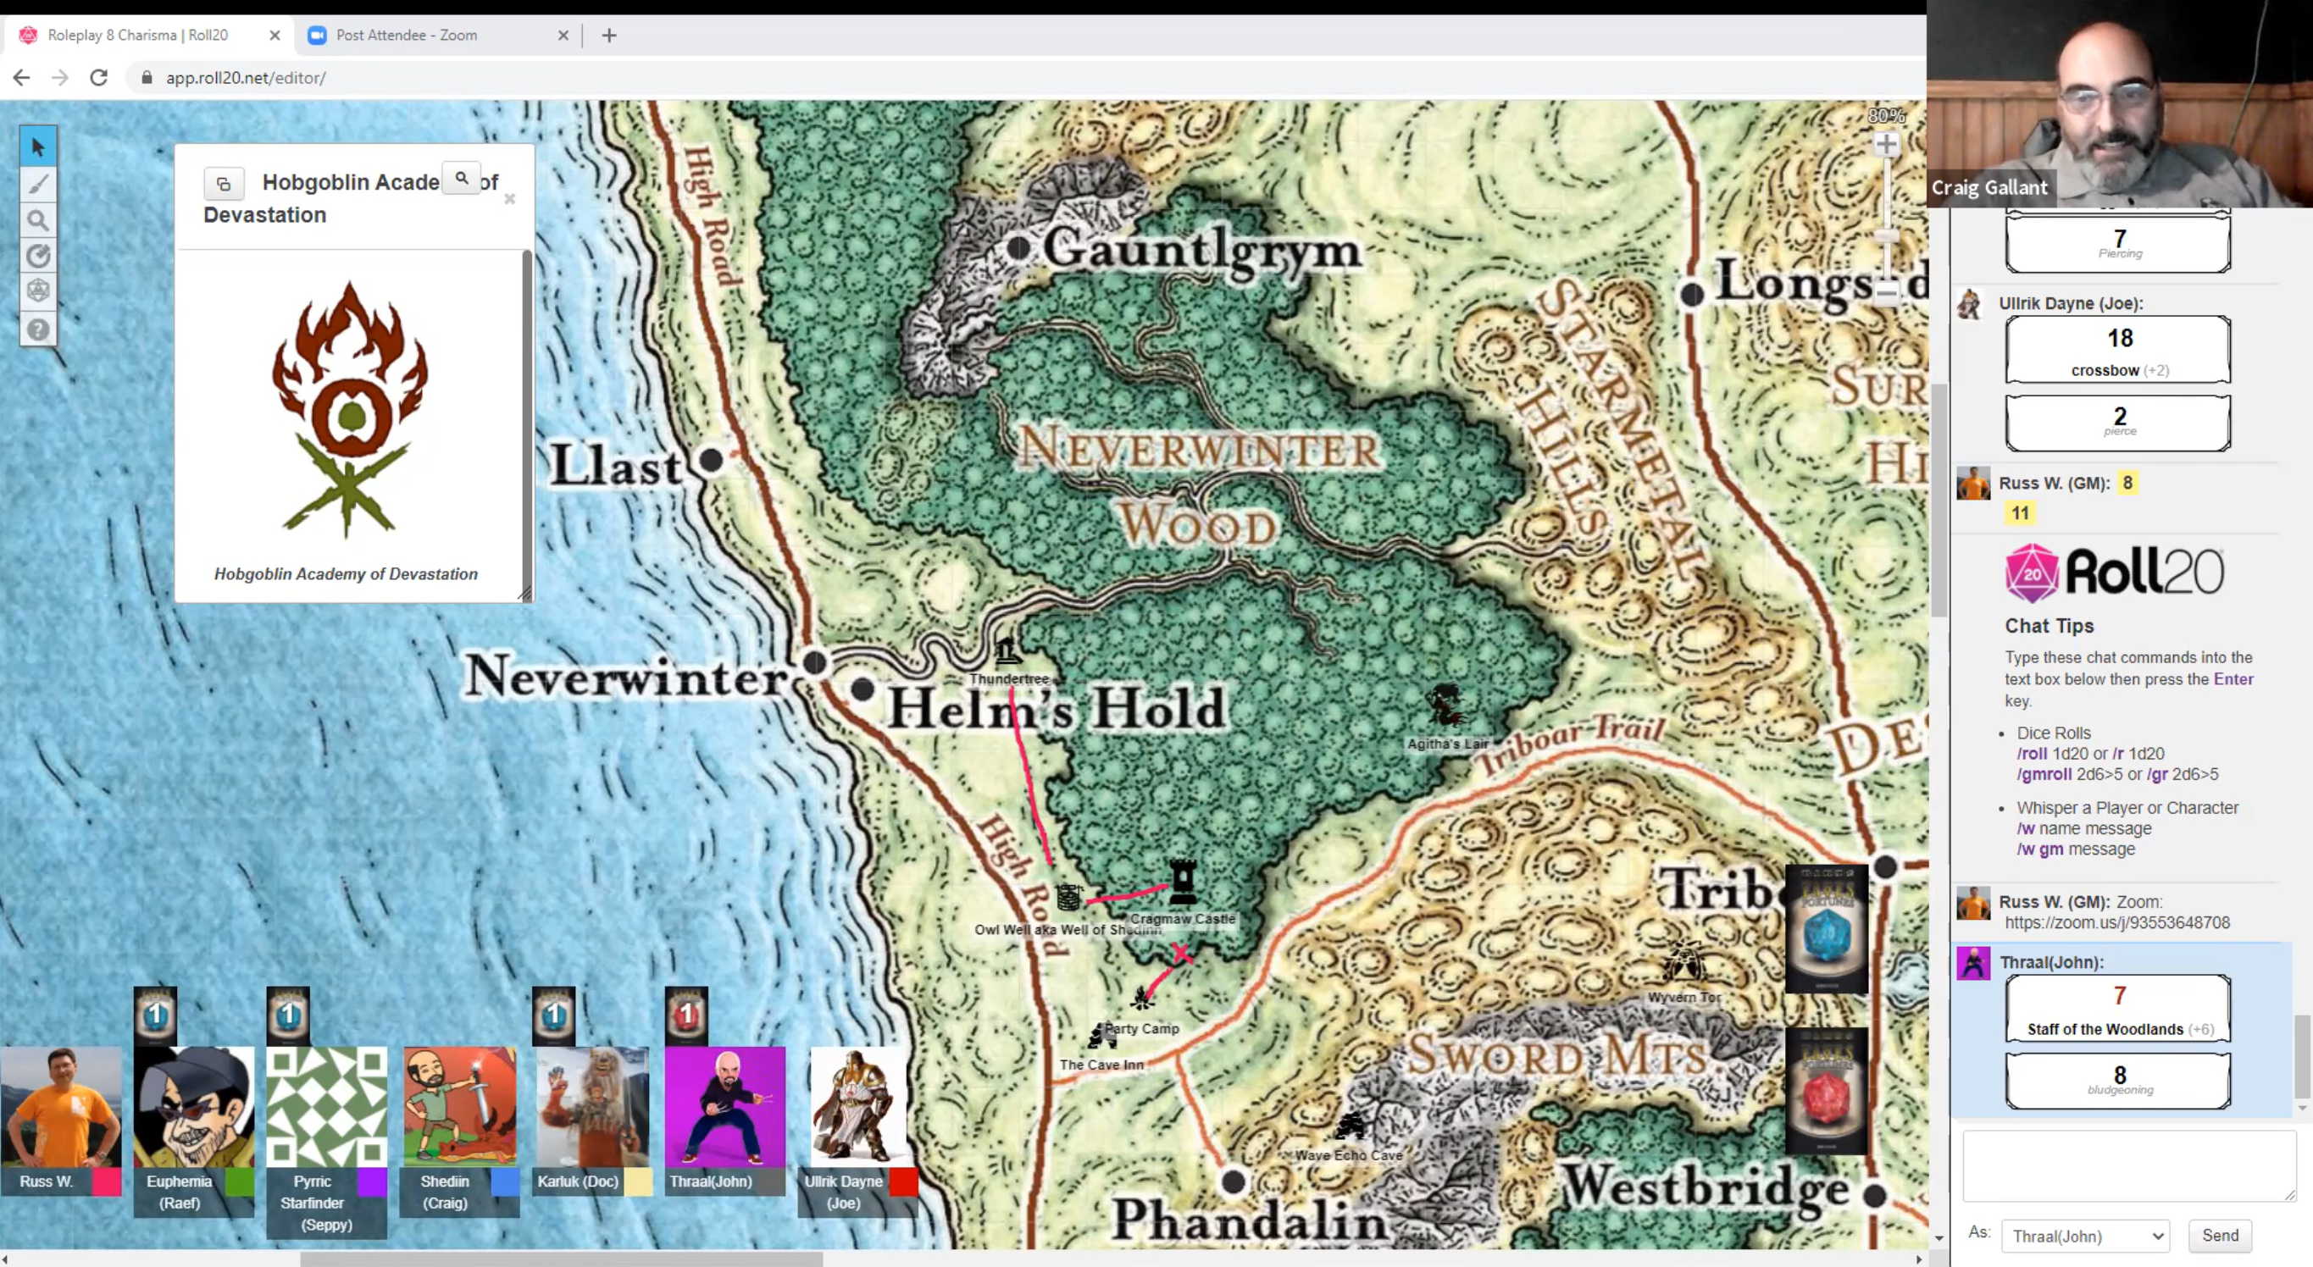Select the Owl Well token
This screenshot has height=1267, width=2313.
1068,897
